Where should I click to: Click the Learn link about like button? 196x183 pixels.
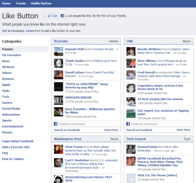pyautogui.click(x=30, y=31)
